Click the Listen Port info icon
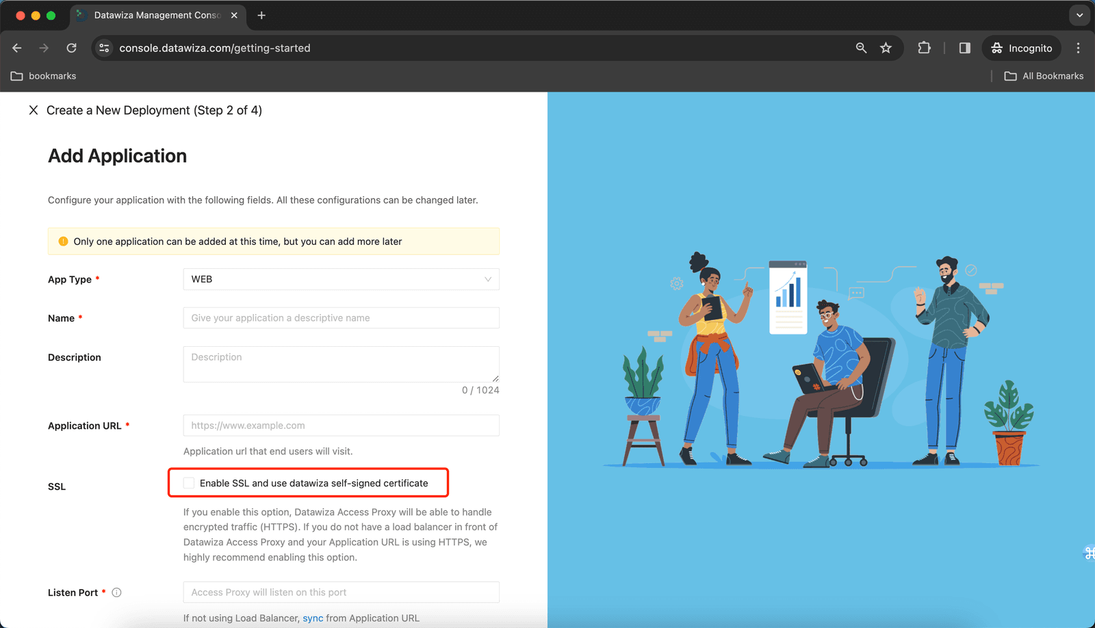The width and height of the screenshot is (1095, 628). point(116,592)
